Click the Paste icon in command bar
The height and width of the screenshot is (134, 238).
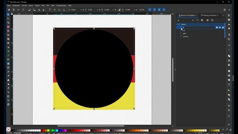229,65
